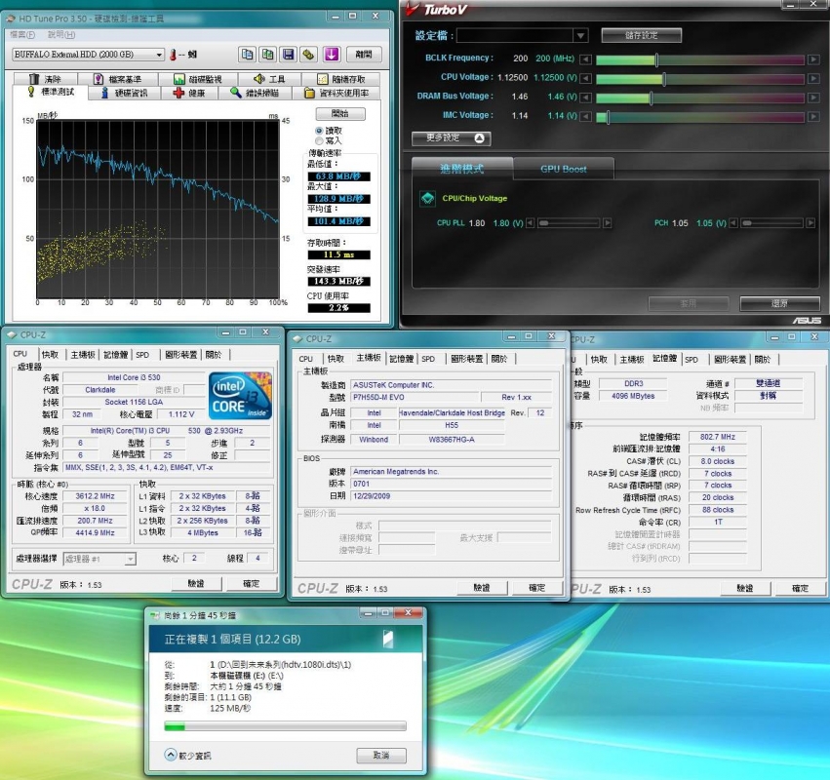Open the TurboV 設定檔 profile dropdown
This screenshot has width=830, height=780.
[580, 35]
